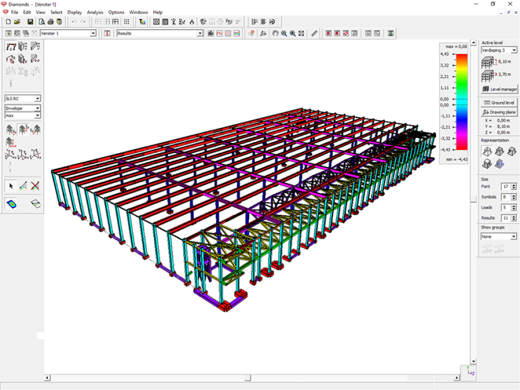The height and width of the screenshot is (390, 520).
Task: Select third representation solid icon
Action: pyautogui.click(x=511, y=151)
